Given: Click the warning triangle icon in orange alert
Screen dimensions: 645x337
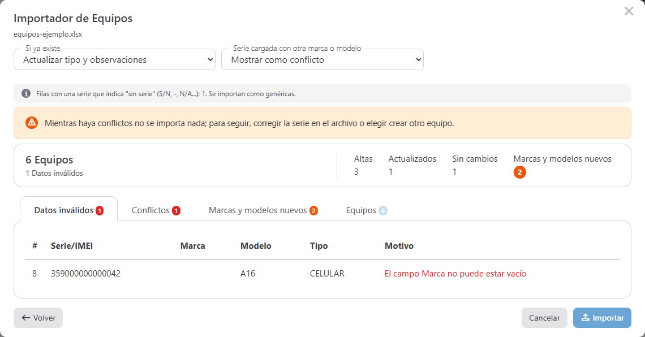Looking at the screenshot, I should coord(32,123).
